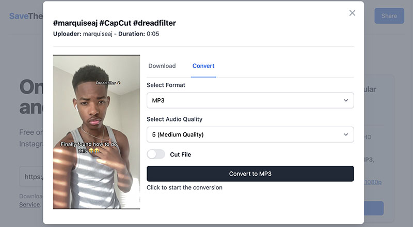This screenshot has height=227, width=413.
Task: Close the video modal with the X icon
Action: 352,13
